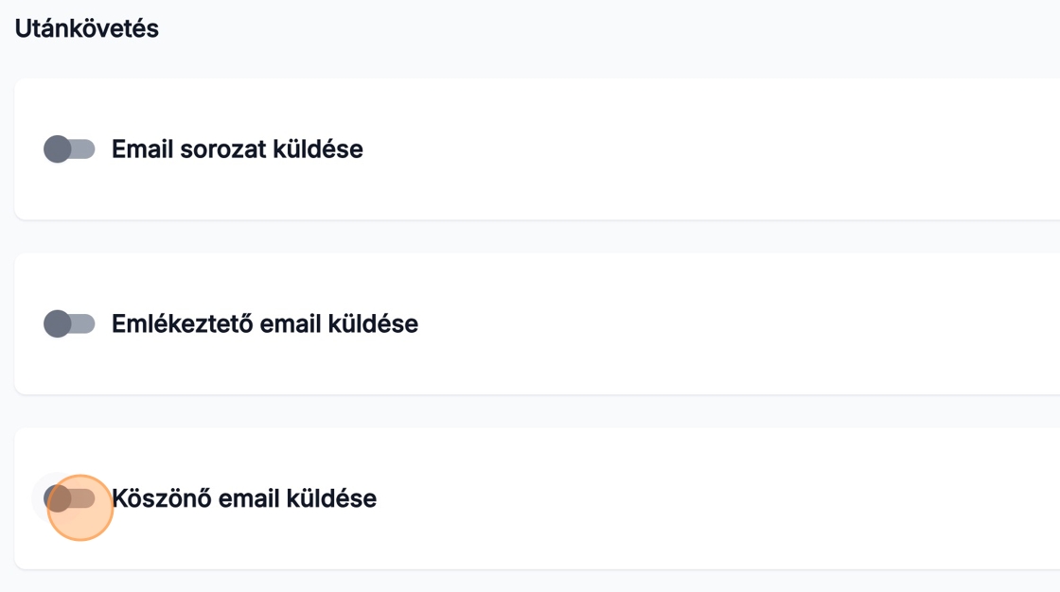This screenshot has width=1060, height=592.
Task: Click the Utánkövetés section heading
Action: (86, 28)
